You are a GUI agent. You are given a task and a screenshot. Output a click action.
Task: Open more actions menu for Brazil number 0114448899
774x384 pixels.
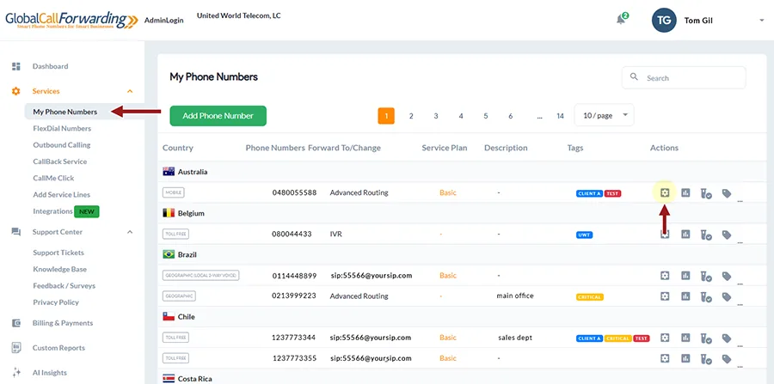point(740,283)
